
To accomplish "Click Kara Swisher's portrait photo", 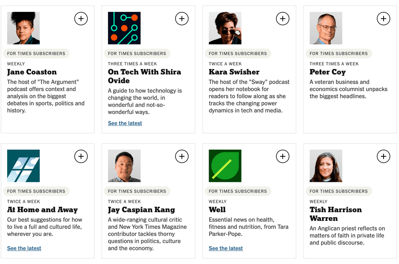I will point(225,28).
